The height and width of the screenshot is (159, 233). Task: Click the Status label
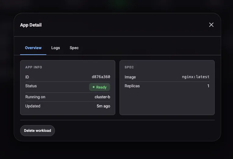[x=31, y=86]
